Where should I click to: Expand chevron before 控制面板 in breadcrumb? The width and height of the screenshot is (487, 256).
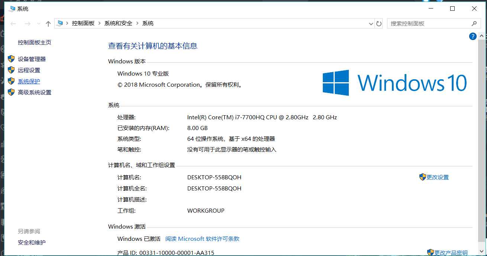[x=67, y=23]
